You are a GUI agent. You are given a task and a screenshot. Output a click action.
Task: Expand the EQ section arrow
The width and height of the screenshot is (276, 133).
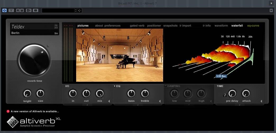click(160, 101)
